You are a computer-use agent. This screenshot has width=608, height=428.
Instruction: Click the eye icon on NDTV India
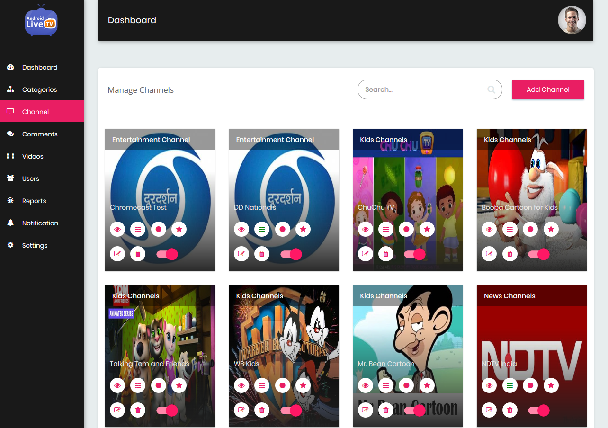pyautogui.click(x=489, y=385)
